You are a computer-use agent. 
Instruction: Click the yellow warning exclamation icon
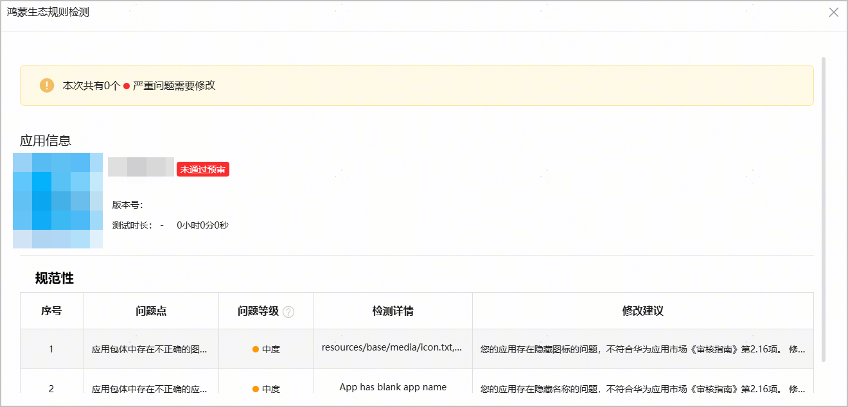(47, 85)
